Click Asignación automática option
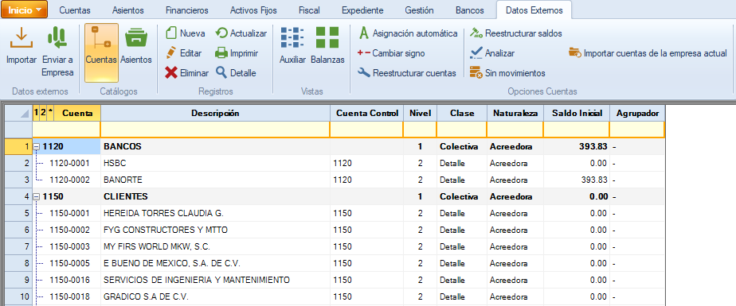Viewport: 736px width, 306px height. [408, 33]
